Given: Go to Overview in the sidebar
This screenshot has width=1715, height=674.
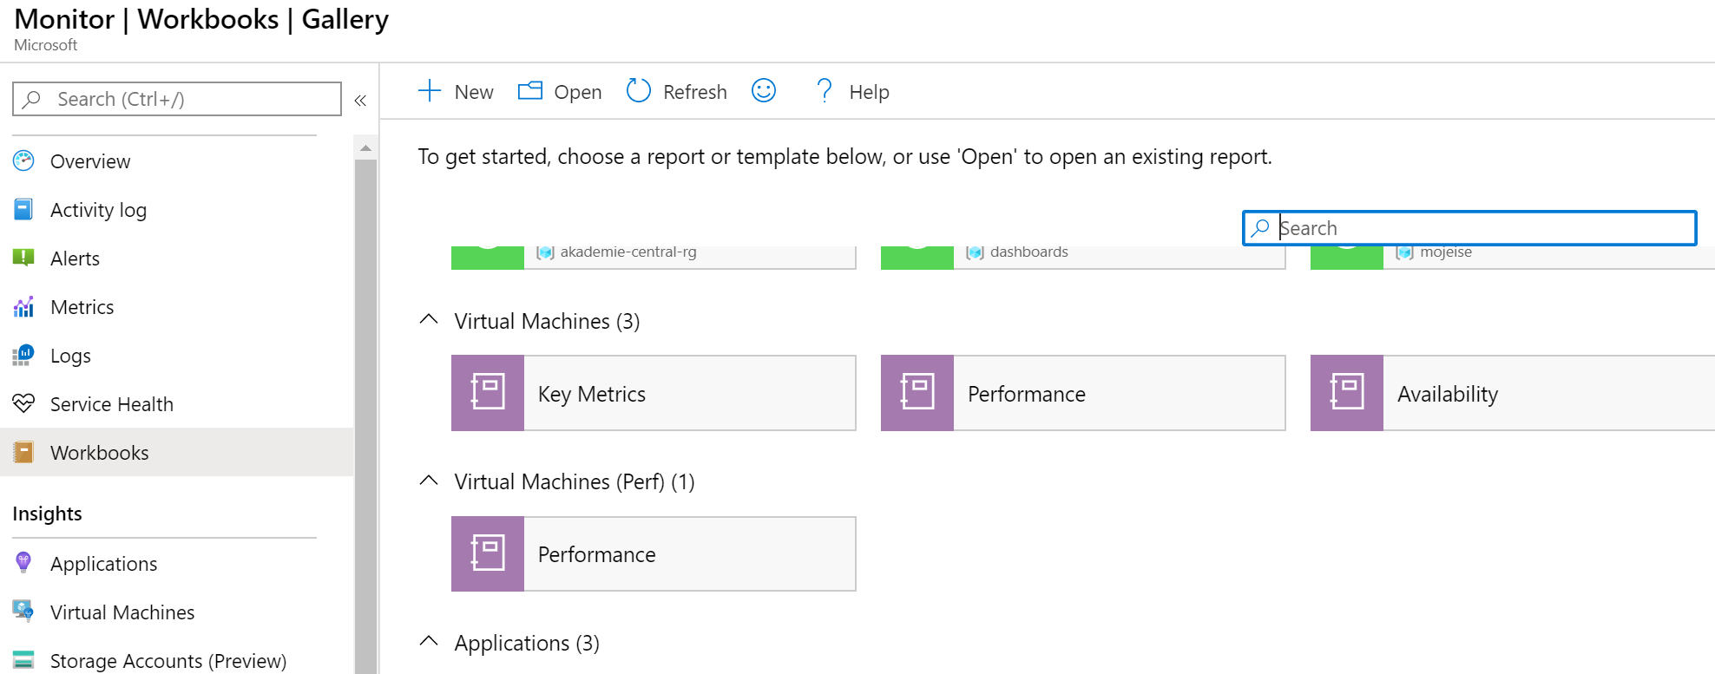Looking at the screenshot, I should 89,161.
